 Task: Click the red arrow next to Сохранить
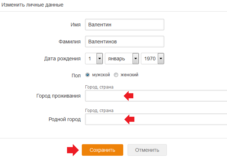73,150
